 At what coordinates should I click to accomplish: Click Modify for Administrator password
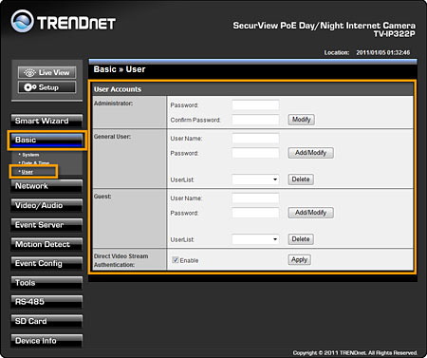(301, 120)
